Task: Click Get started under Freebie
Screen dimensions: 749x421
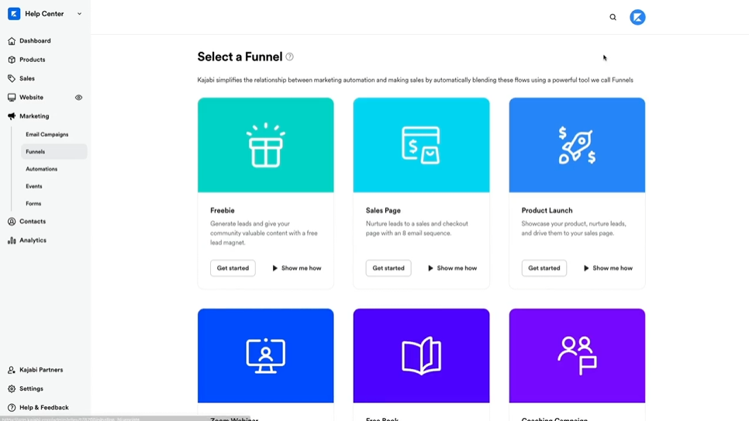Action: (x=233, y=268)
